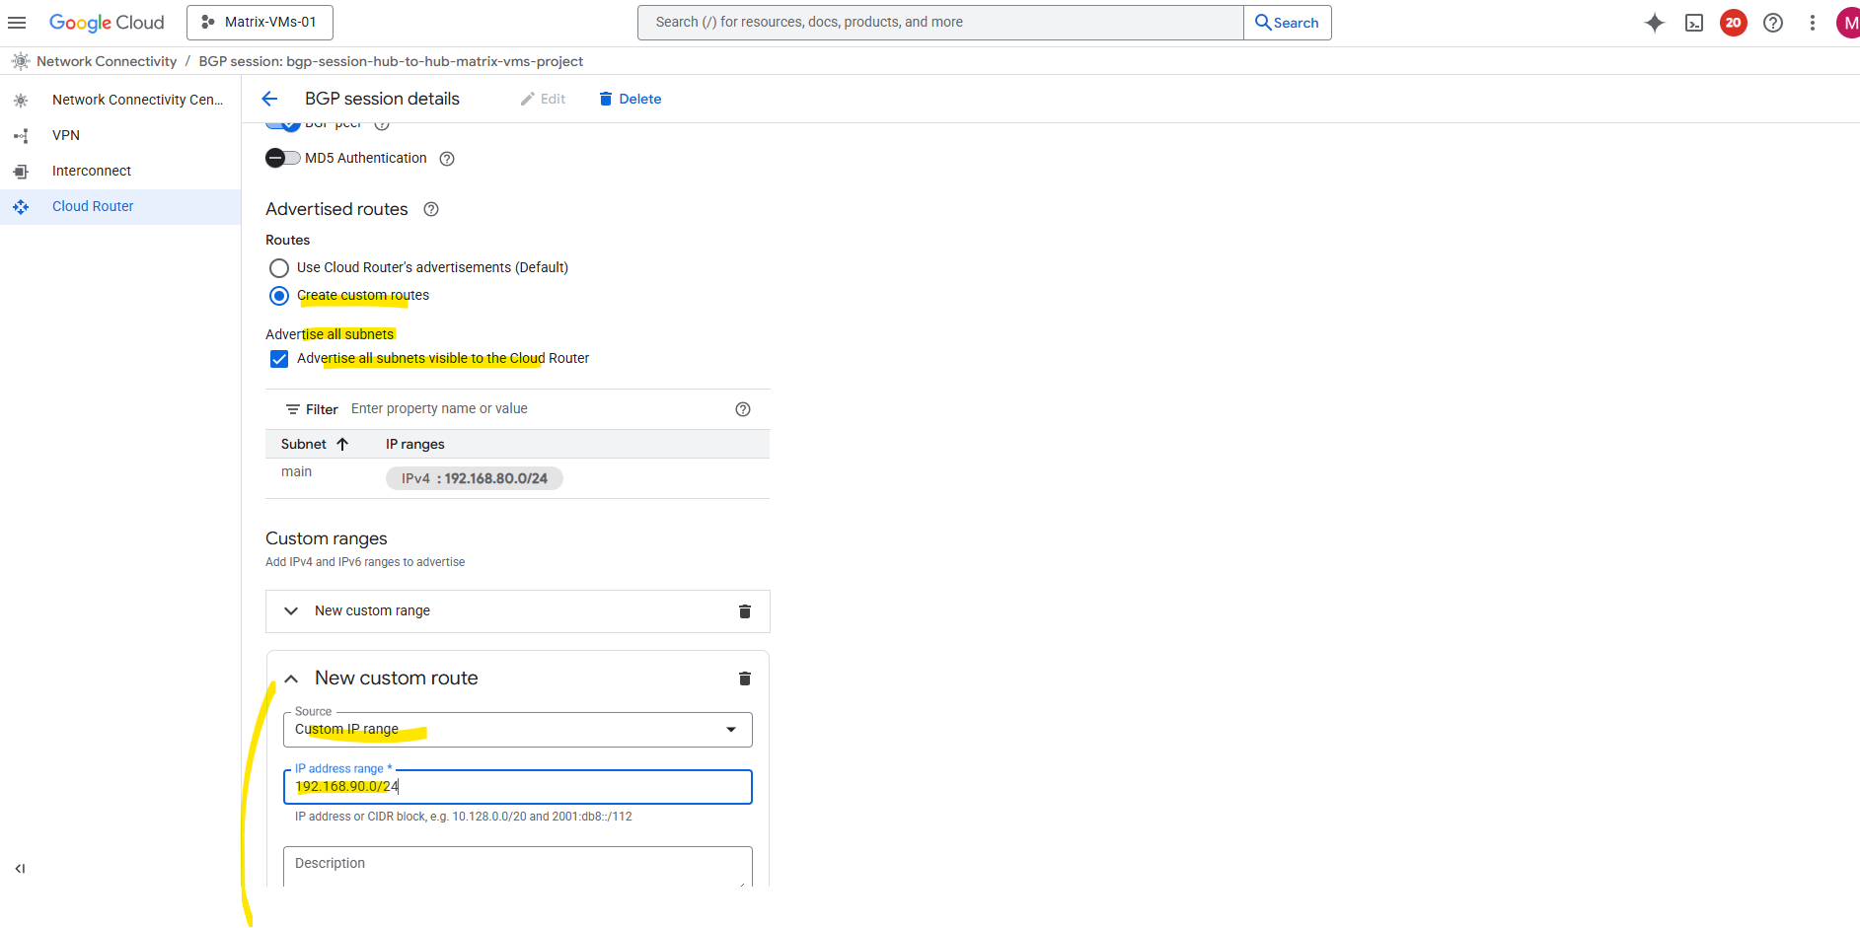Open Interconnect in sidebar
The width and height of the screenshot is (1860, 928).
point(120,171)
